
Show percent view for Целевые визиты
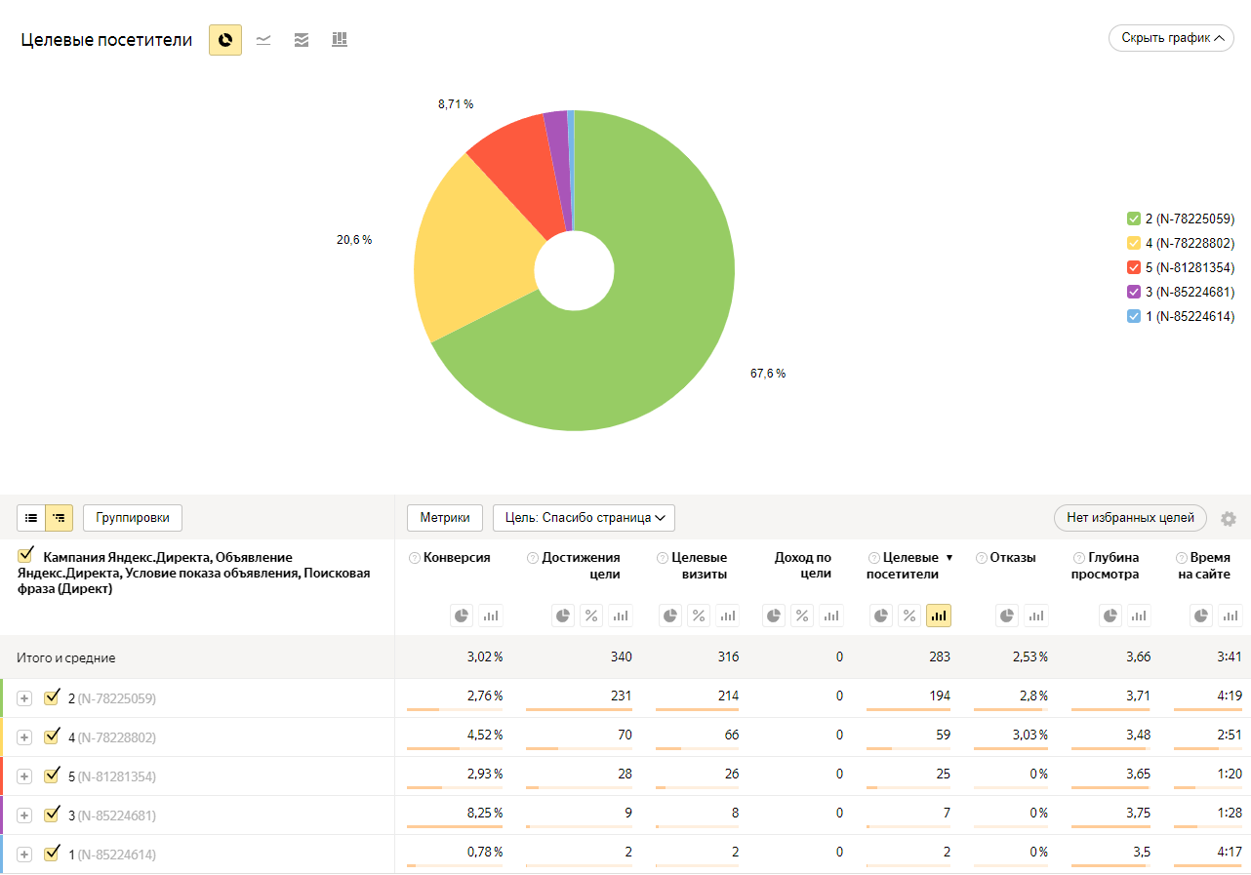699,616
